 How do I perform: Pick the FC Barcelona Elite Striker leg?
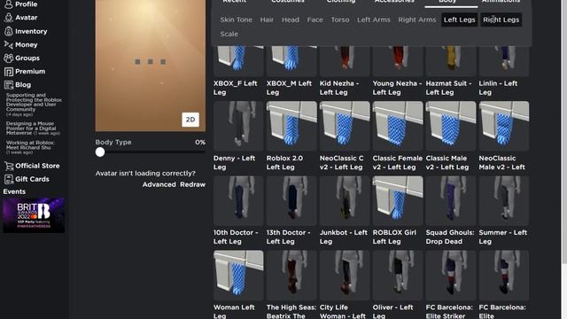tap(451, 276)
